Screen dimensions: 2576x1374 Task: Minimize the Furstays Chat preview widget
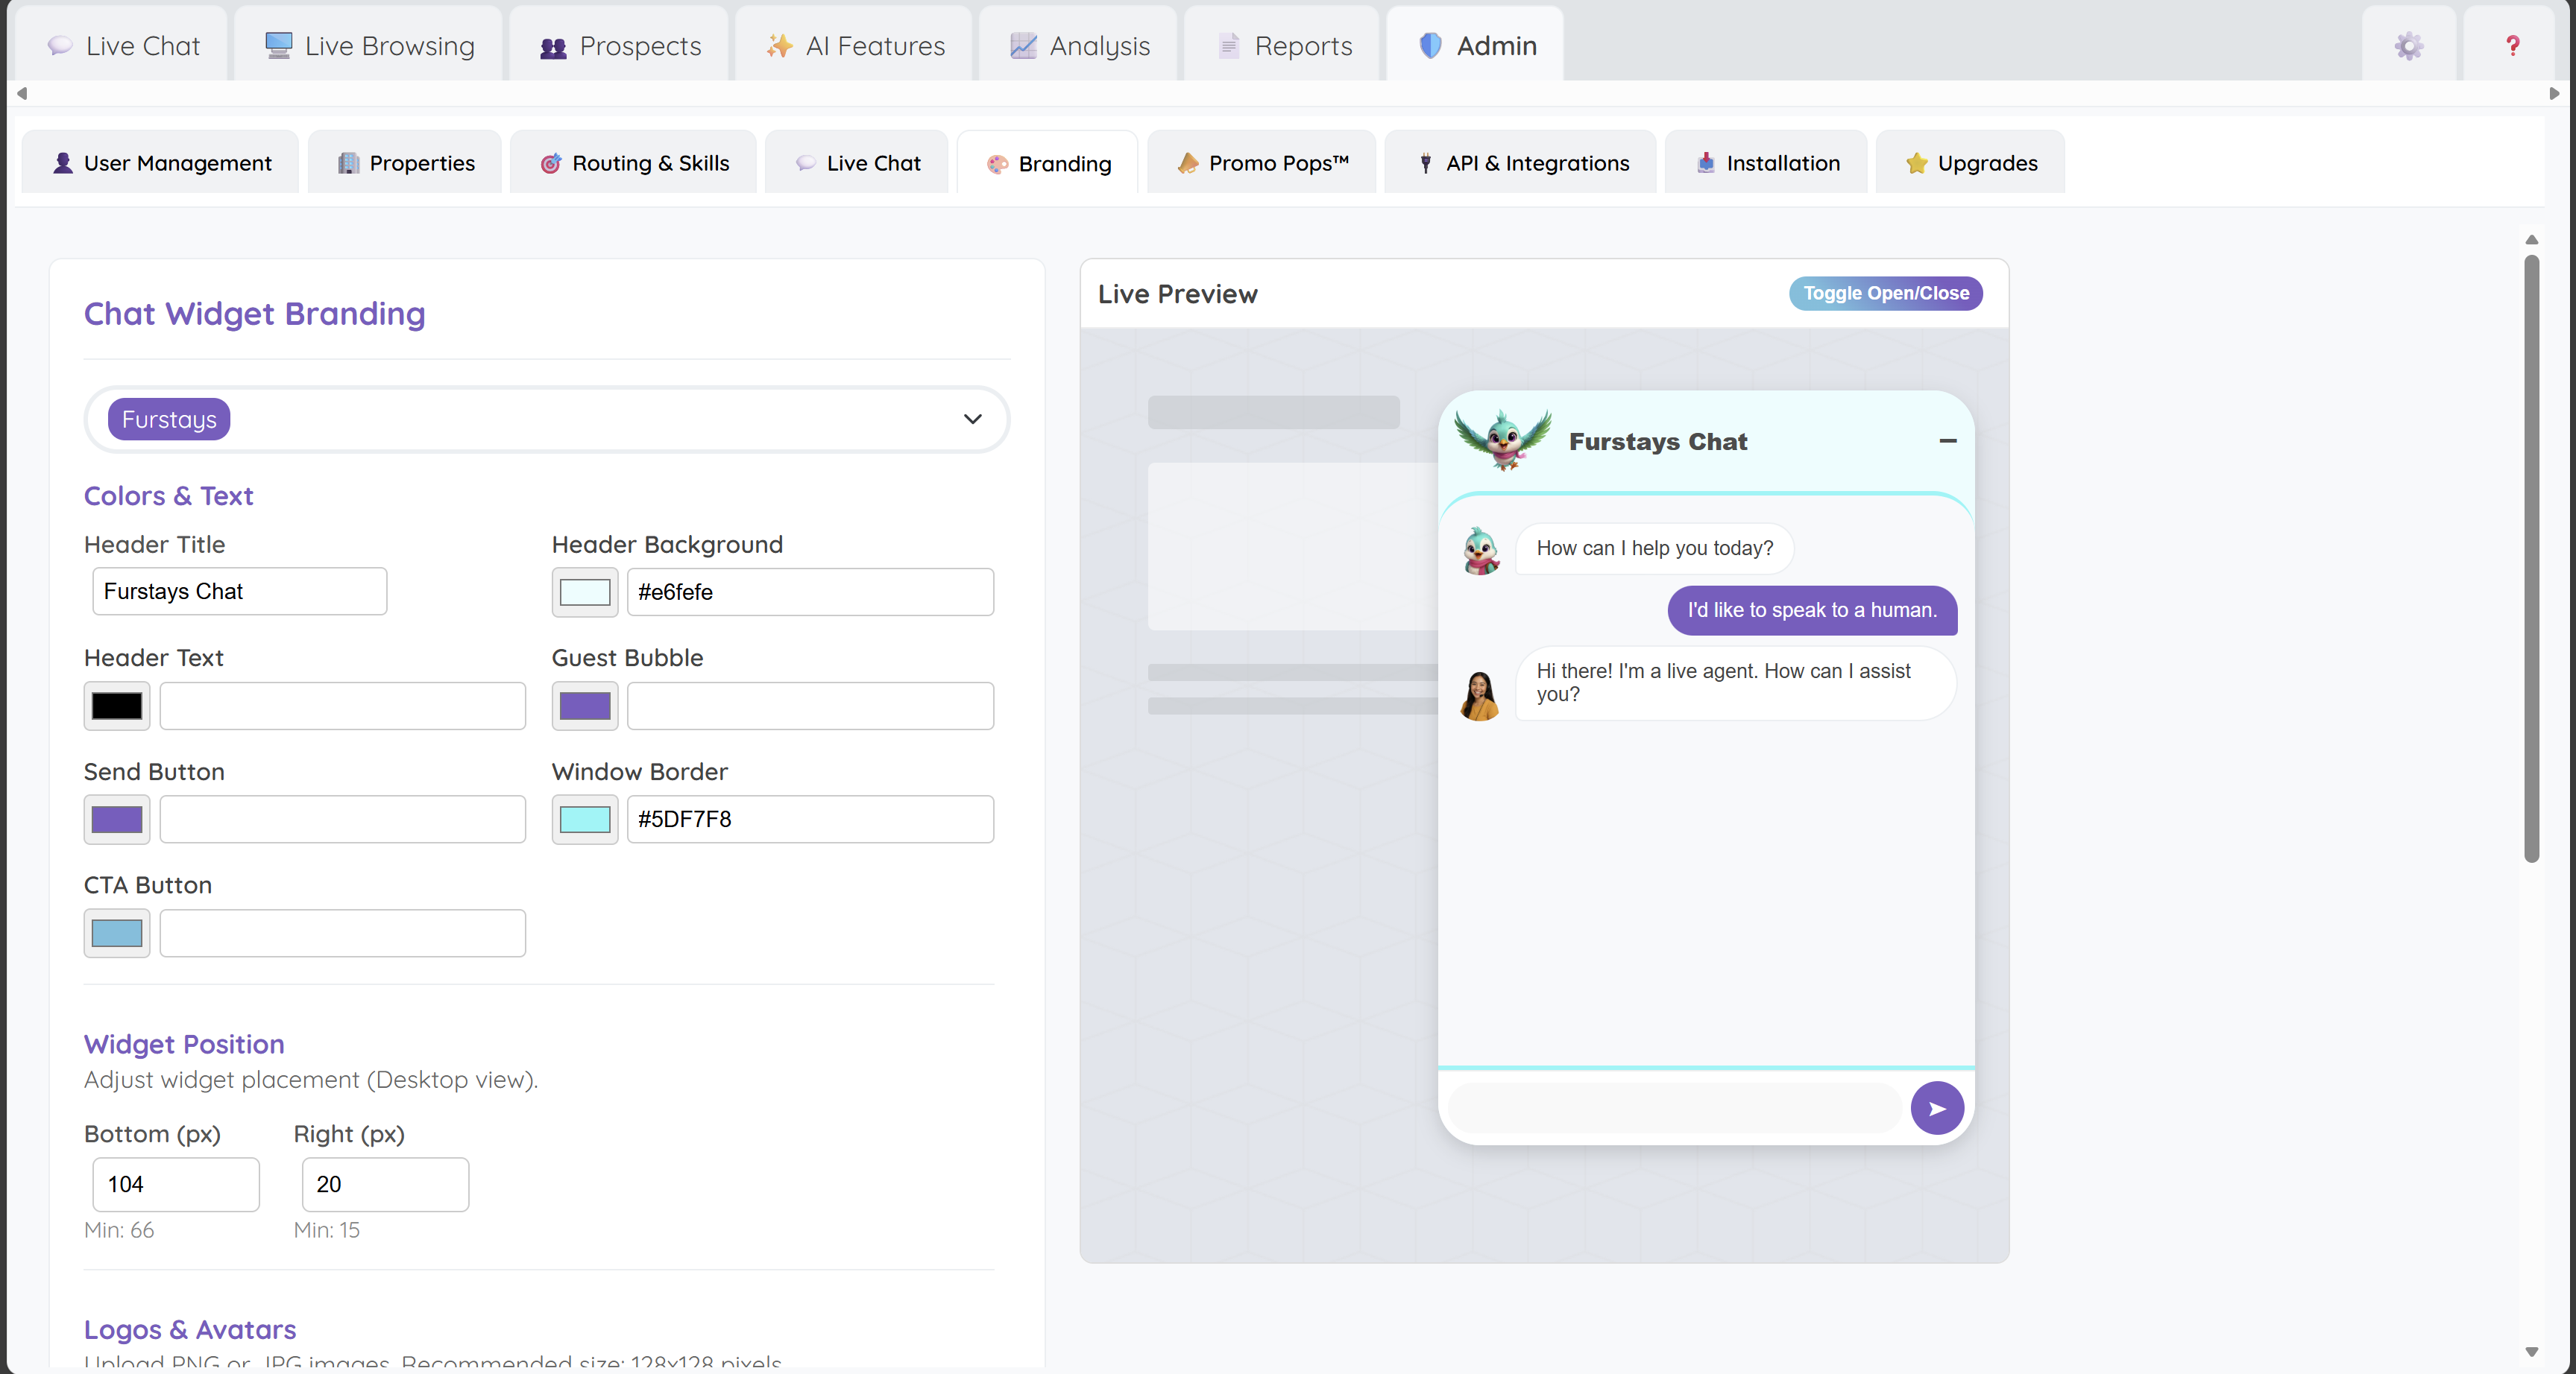click(1947, 440)
